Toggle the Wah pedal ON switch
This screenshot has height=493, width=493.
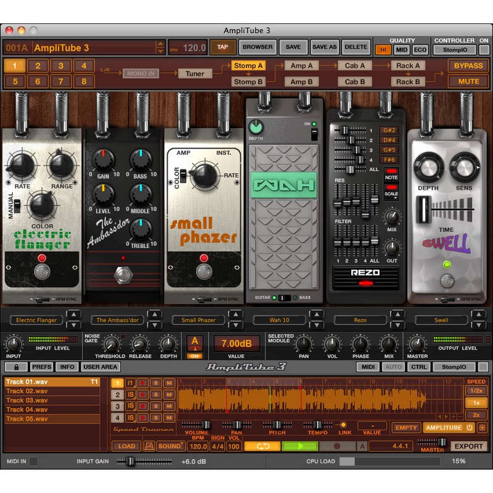[x=314, y=134]
